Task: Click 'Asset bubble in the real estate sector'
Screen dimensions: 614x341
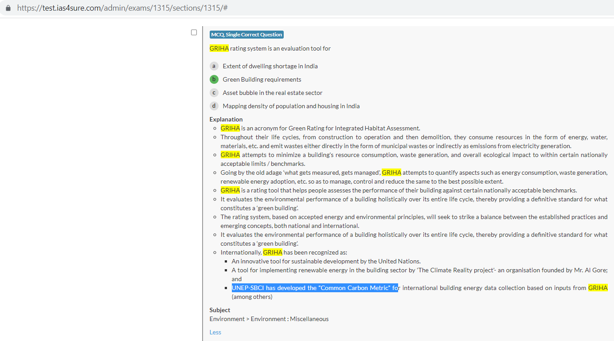Action: point(272,93)
